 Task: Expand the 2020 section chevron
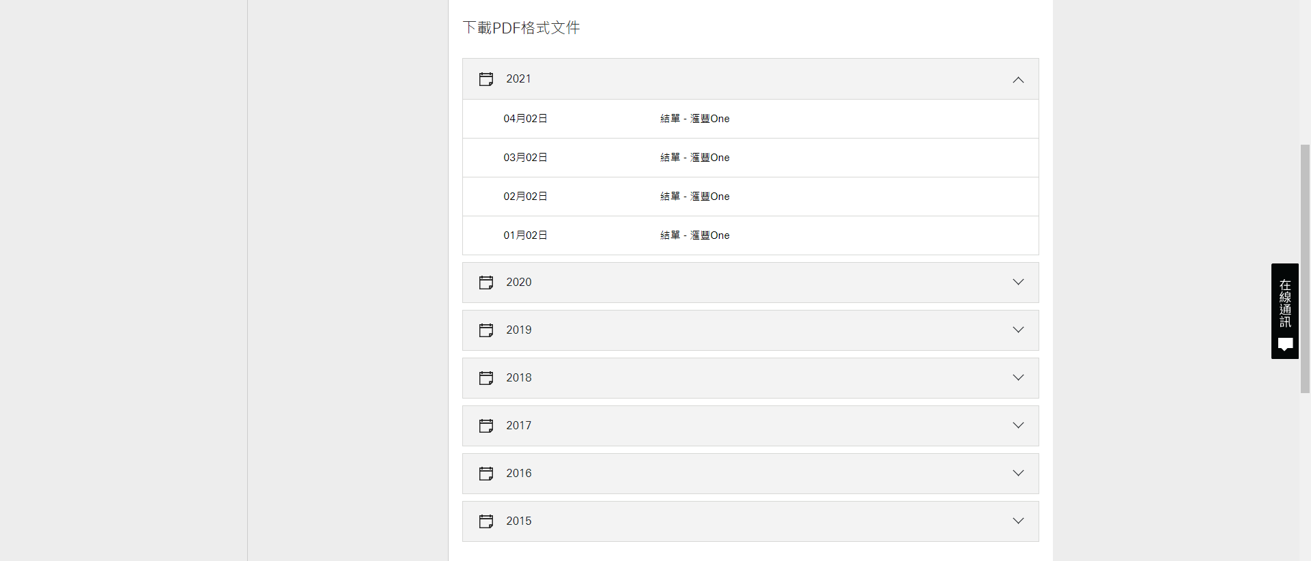click(x=1018, y=282)
